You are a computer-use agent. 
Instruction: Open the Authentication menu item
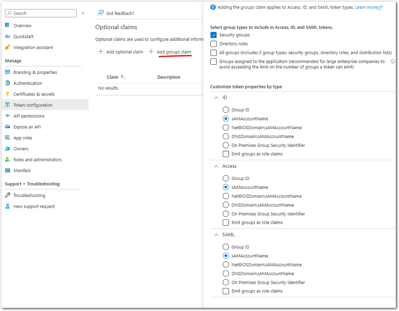click(28, 83)
